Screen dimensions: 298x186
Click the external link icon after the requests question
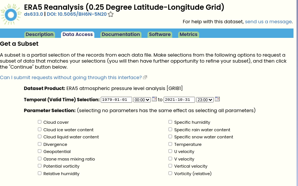click(145, 78)
